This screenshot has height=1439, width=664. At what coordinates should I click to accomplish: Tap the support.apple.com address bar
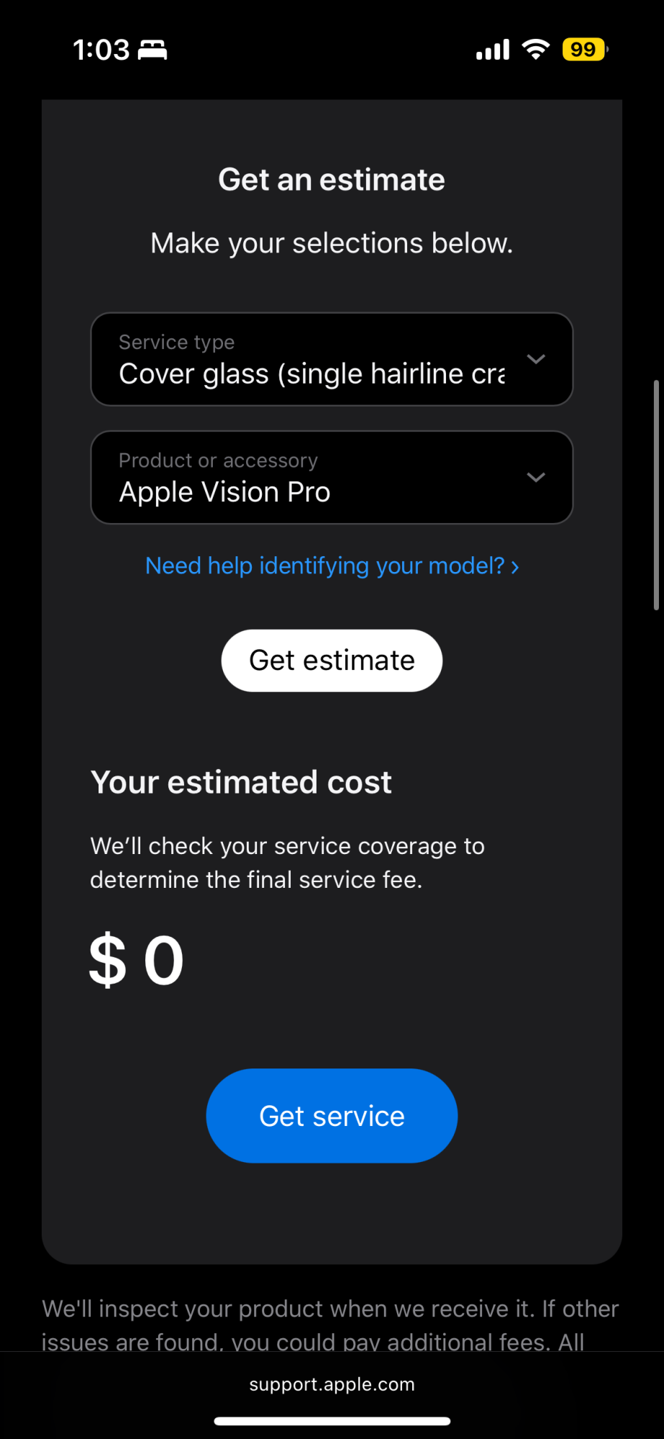pos(332,1384)
